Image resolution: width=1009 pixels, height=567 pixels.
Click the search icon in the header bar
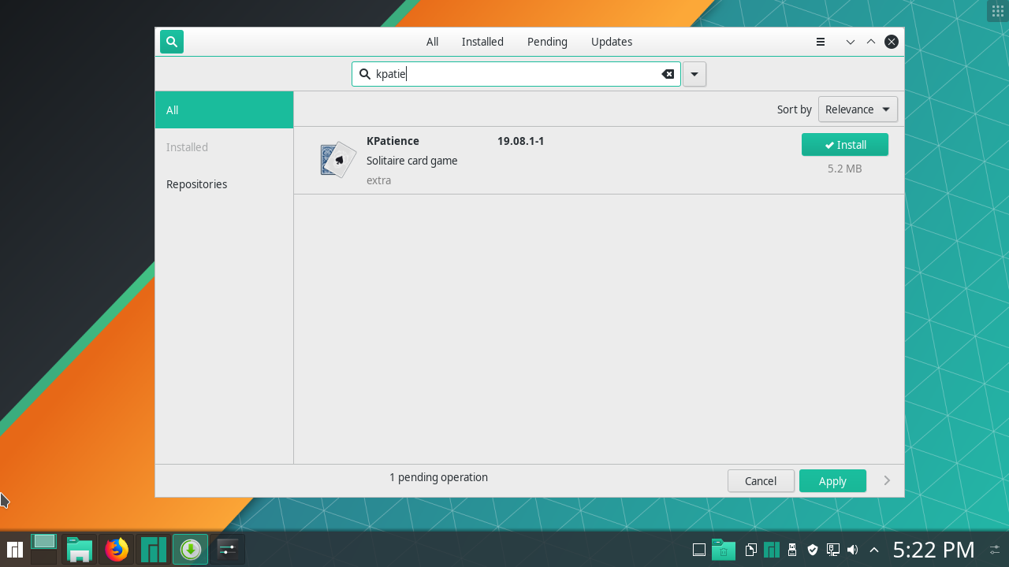tap(171, 41)
